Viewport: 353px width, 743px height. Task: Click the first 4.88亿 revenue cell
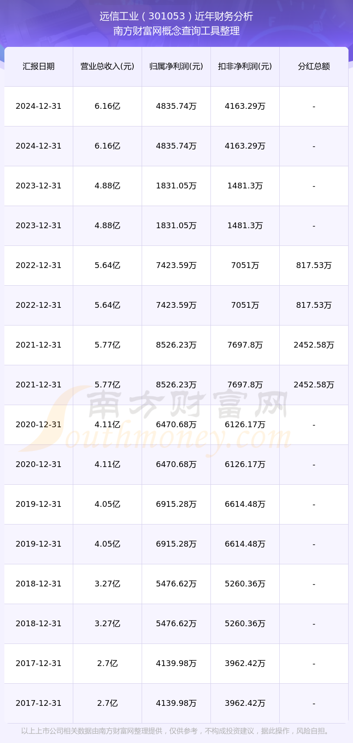point(107,186)
